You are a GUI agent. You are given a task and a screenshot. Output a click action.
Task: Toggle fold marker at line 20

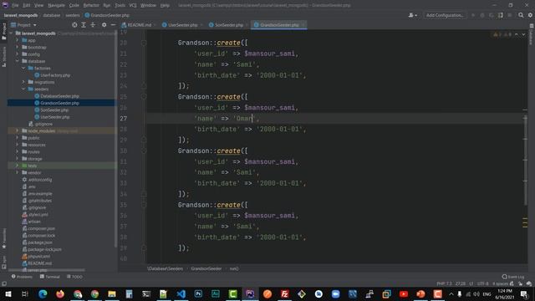144,43
